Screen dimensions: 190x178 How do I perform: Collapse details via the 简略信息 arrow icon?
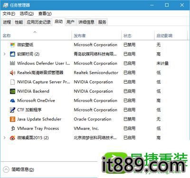click(6, 169)
